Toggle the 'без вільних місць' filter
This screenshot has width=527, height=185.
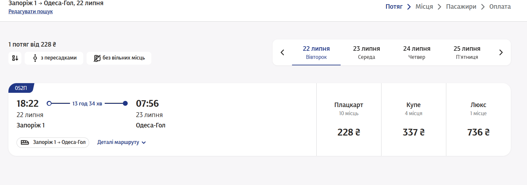pos(119,58)
